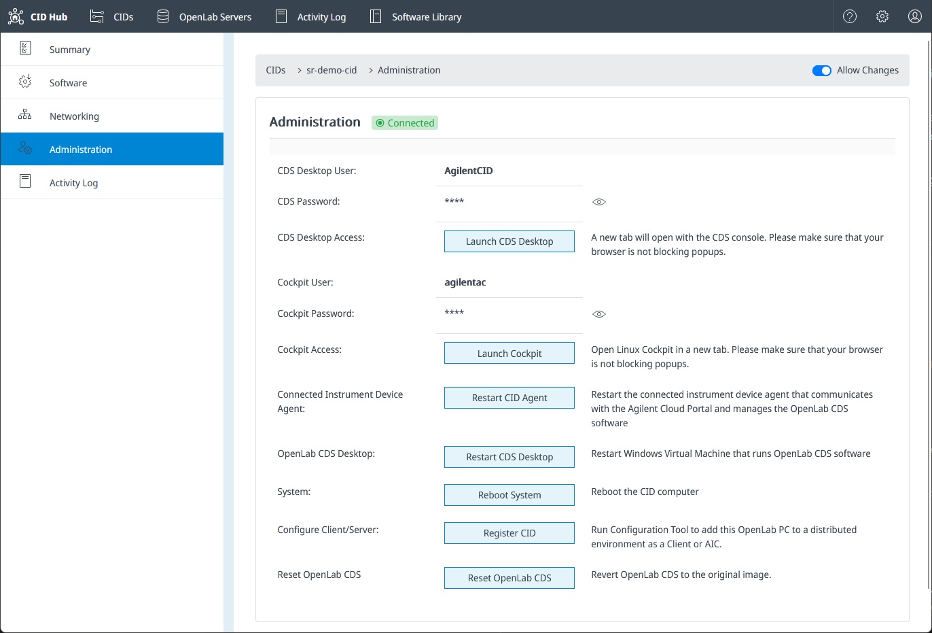Viewport: 932px width, 633px height.
Task: Open the Activity Log top menu item
Action: point(311,16)
